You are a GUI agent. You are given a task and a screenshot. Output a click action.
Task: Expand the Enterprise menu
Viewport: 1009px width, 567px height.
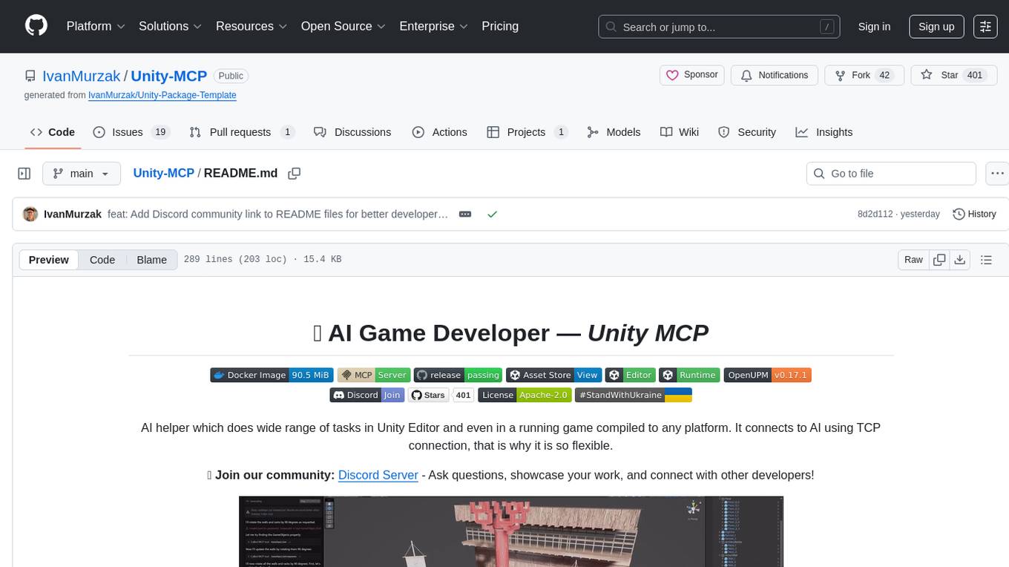tap(435, 26)
